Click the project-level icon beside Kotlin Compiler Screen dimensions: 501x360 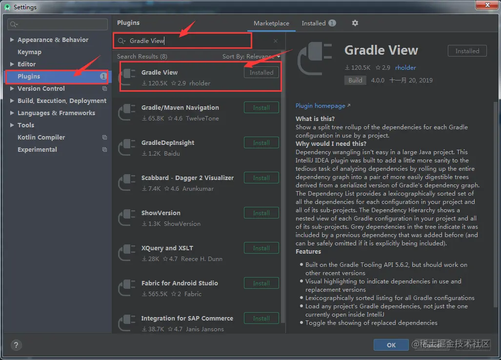(x=104, y=138)
